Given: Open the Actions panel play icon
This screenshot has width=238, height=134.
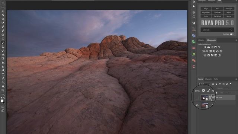Looking at the screenshot, I should [x=194, y=6].
